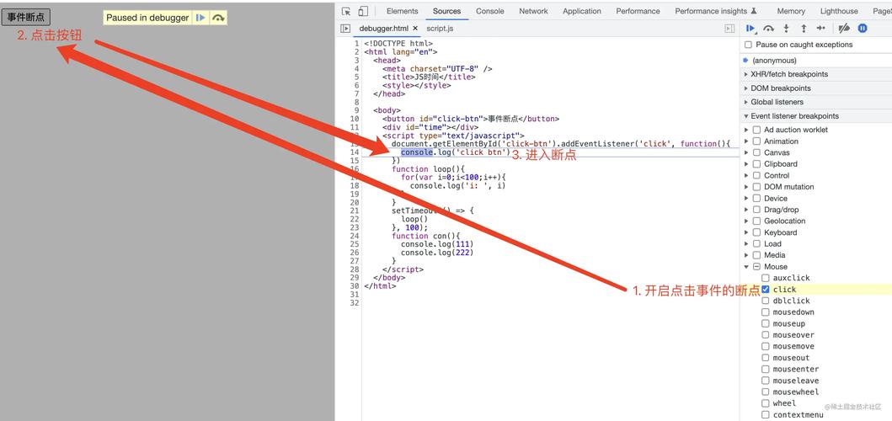Enable the mouseenter breakpoint checkbox
The image size is (892, 421).
[766, 369]
